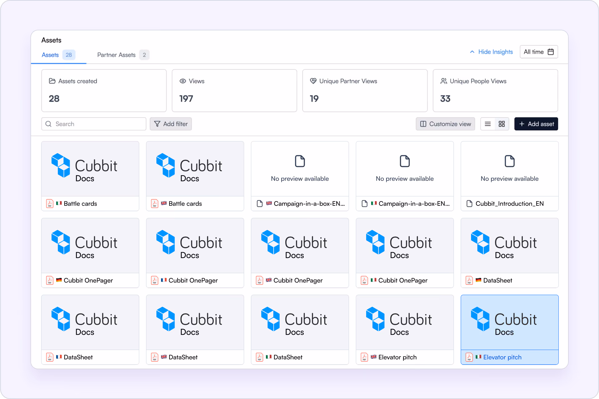Open the All time date range picker

539,52
